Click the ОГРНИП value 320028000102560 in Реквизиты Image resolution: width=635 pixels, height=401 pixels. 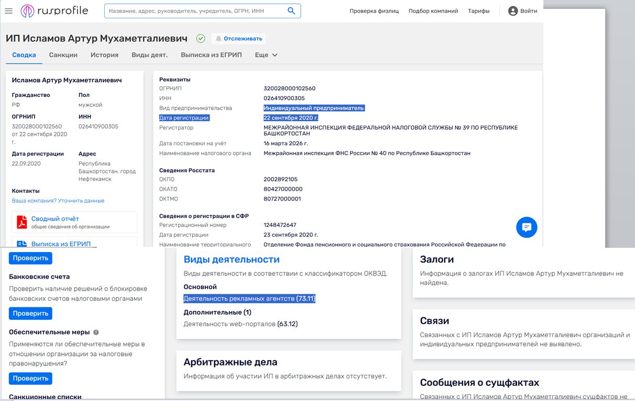click(289, 88)
